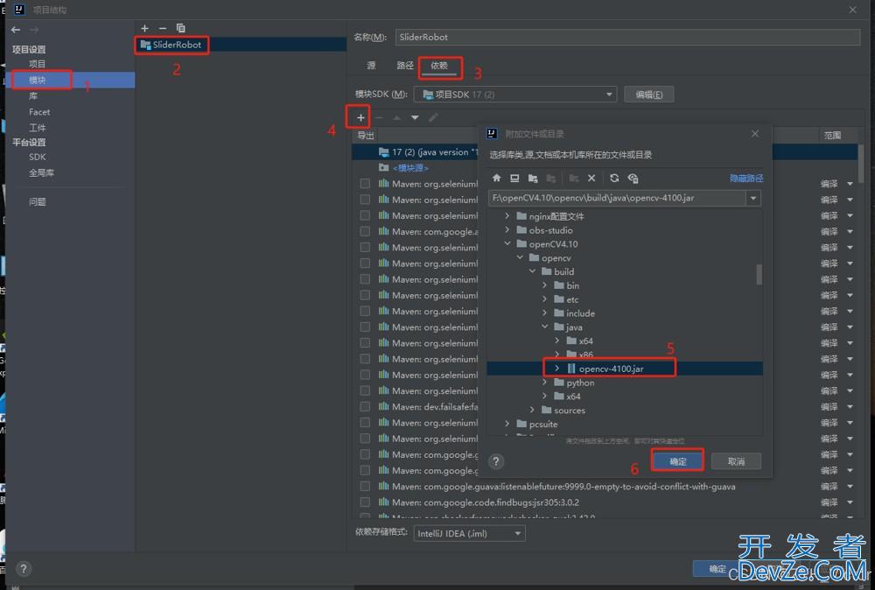875x590 pixels.
Task: Open 问题 (Problems) in sidebar
Action: [x=37, y=201]
